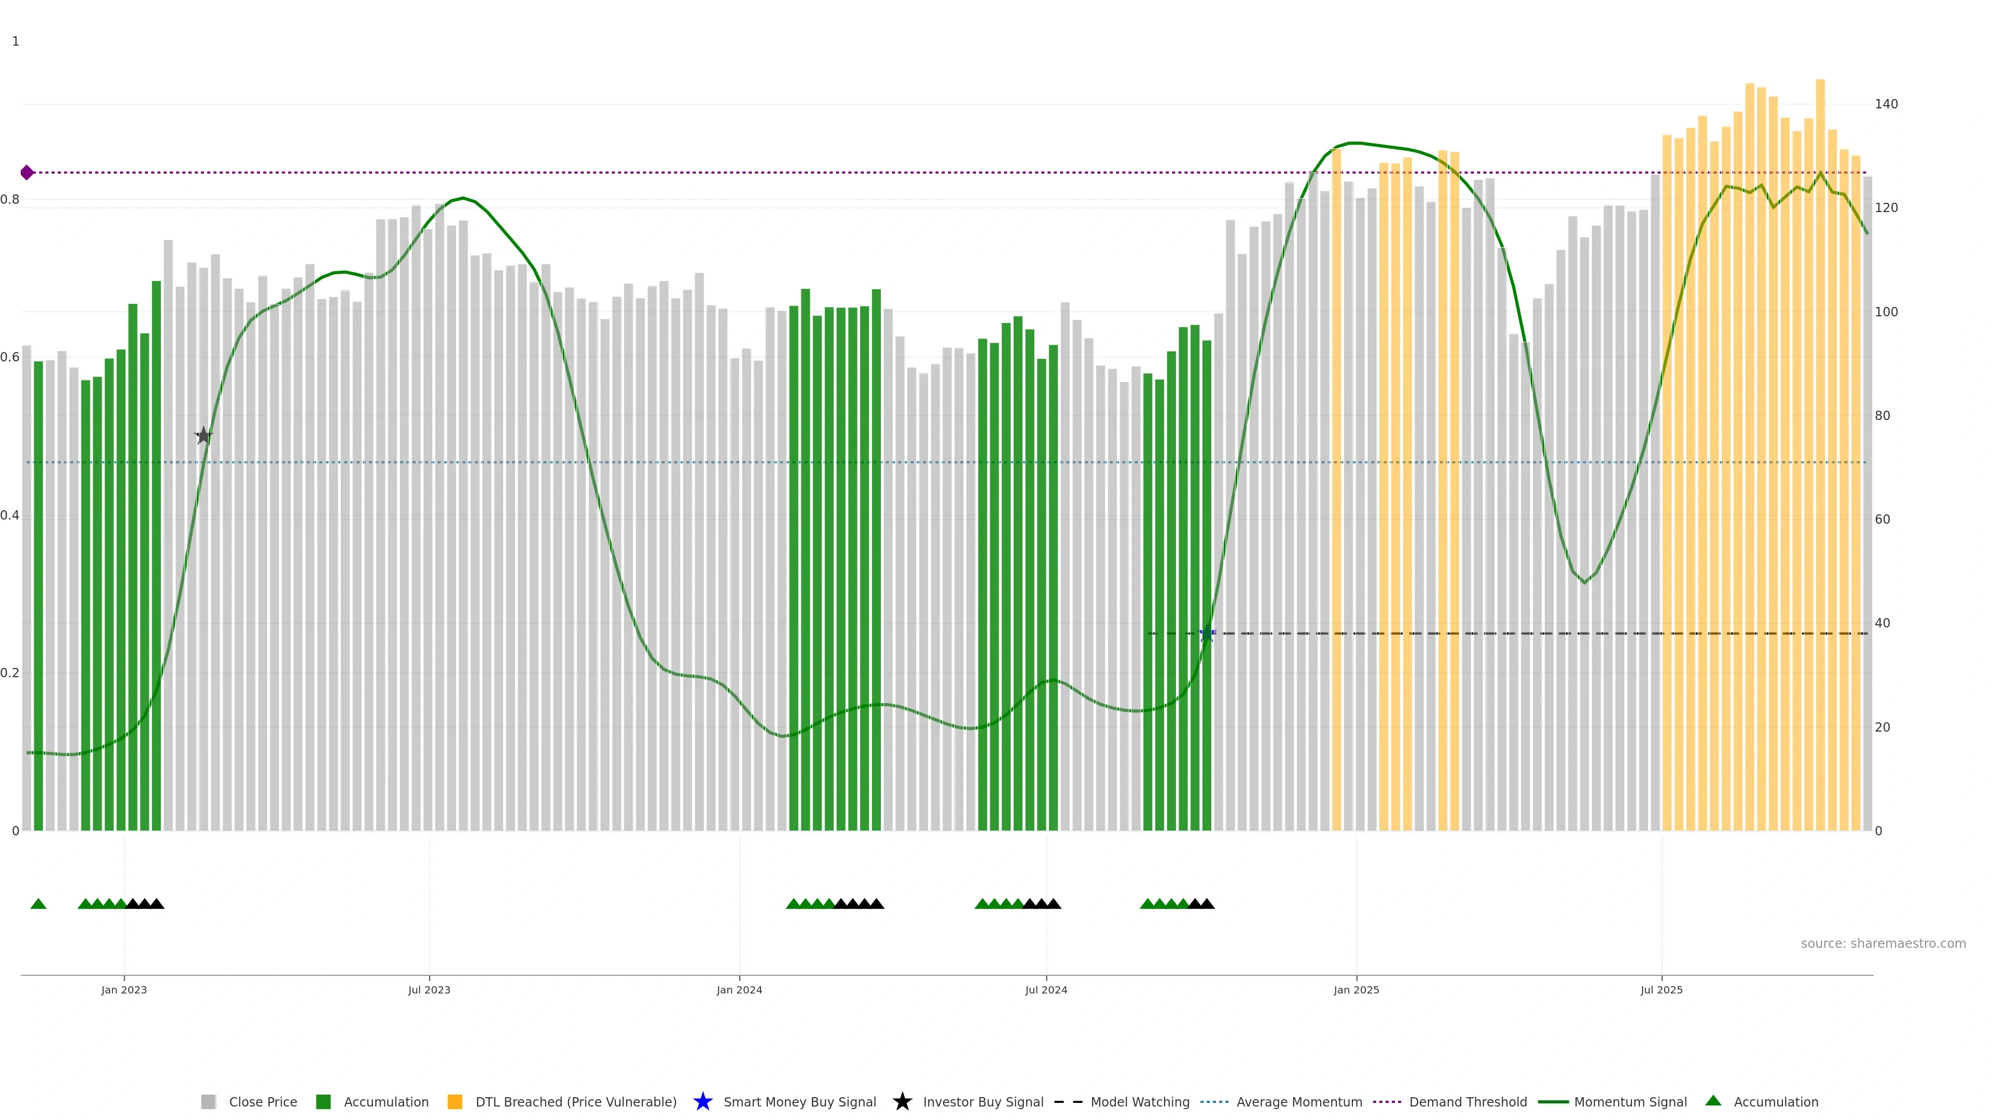
Task: Click the black star marker on chart near Feb 2023
Action: tap(203, 435)
